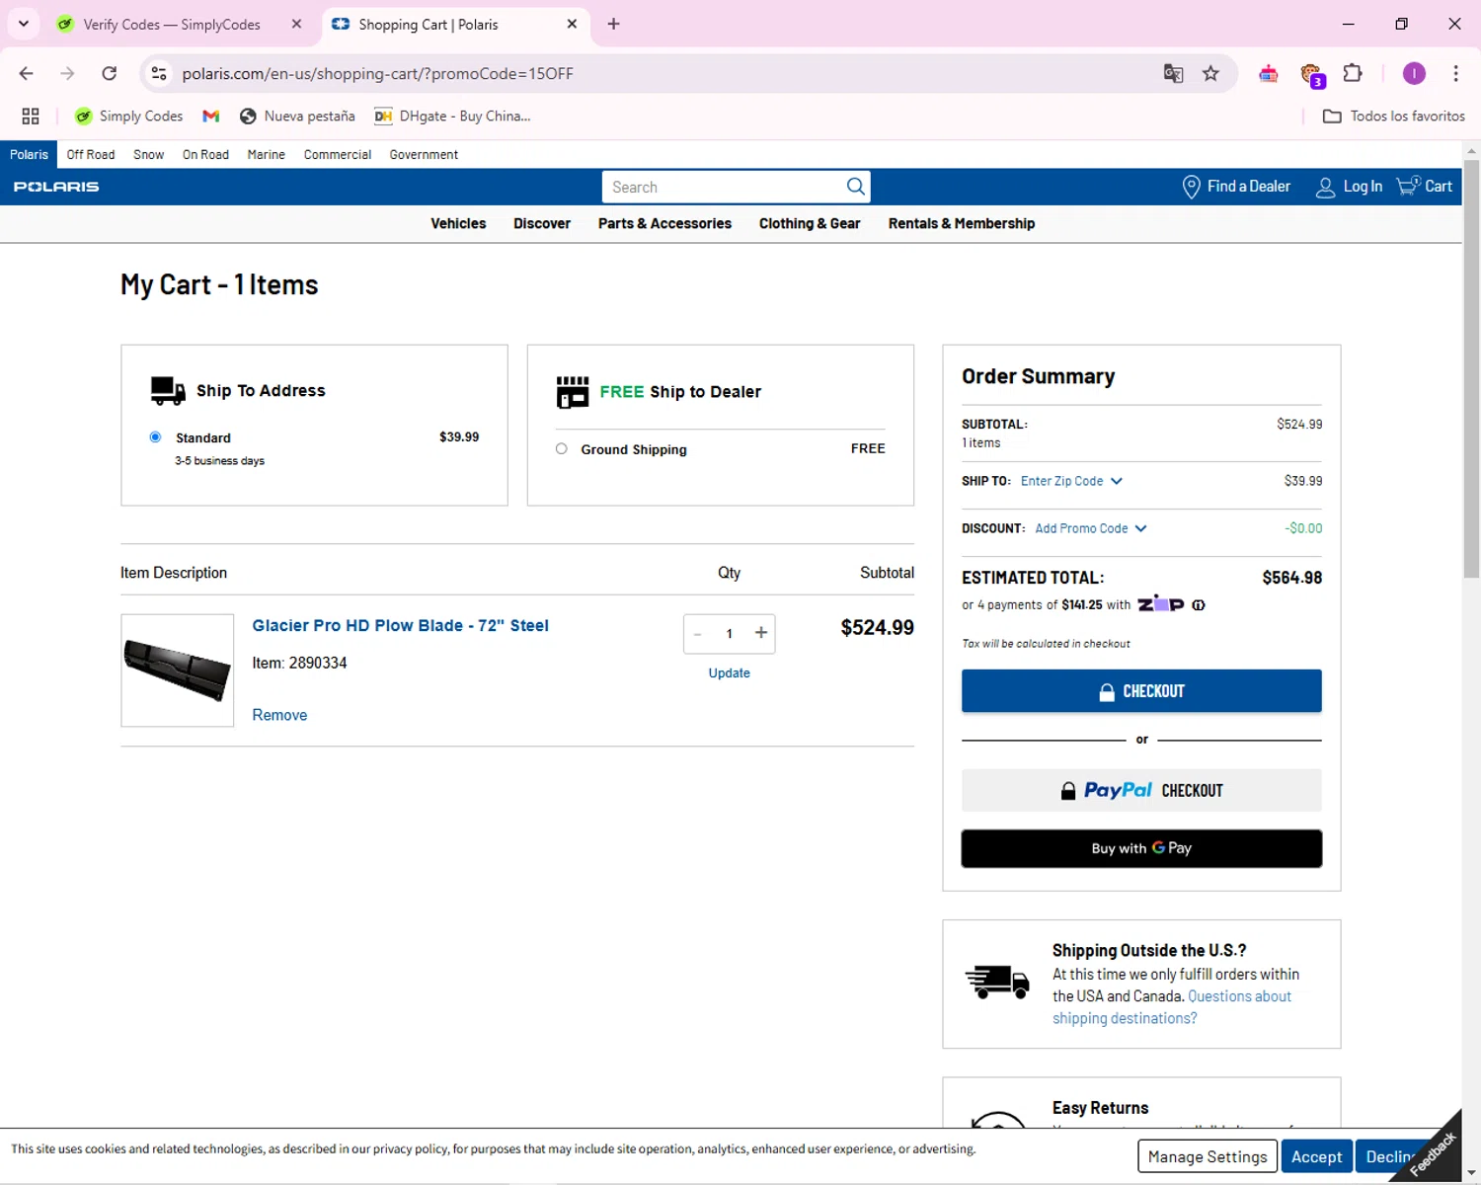This screenshot has width=1481, height=1185.
Task: Open site information icon in address bar
Action: (159, 73)
